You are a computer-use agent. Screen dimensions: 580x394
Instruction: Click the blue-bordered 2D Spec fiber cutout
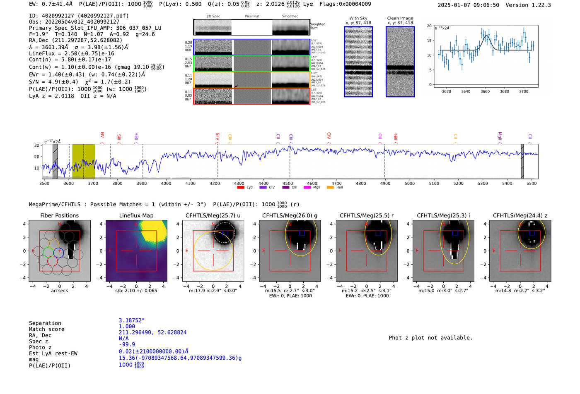[x=213, y=47]
